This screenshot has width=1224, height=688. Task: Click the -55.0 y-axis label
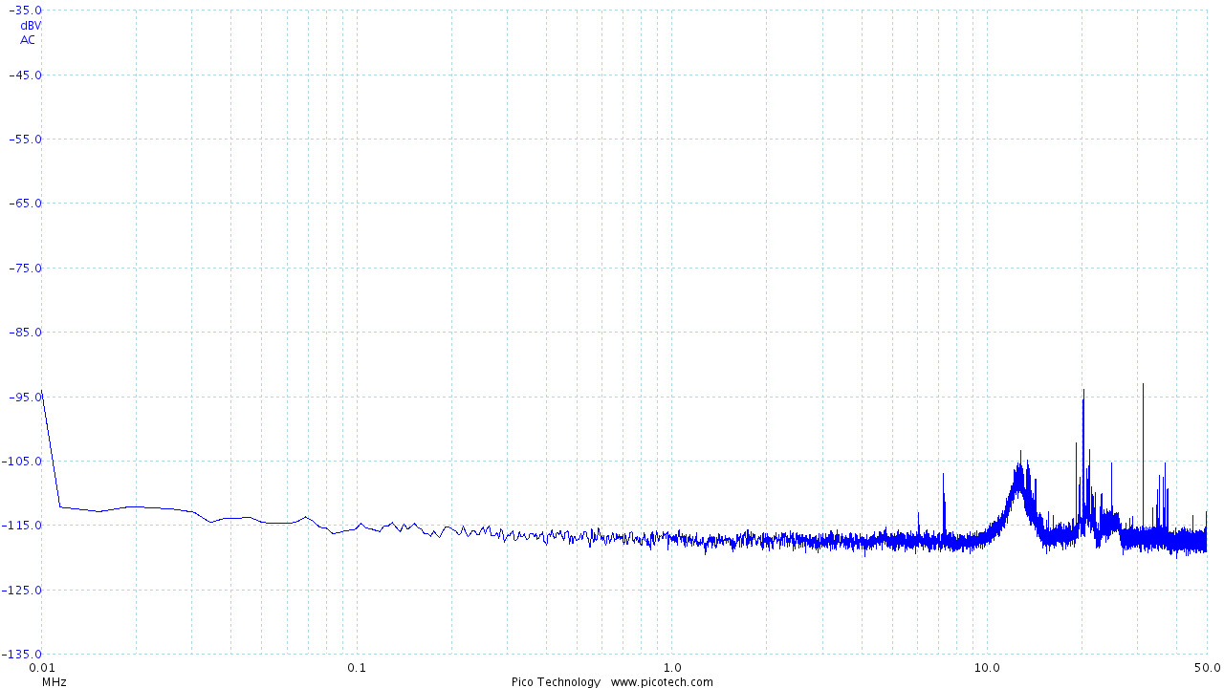point(27,139)
